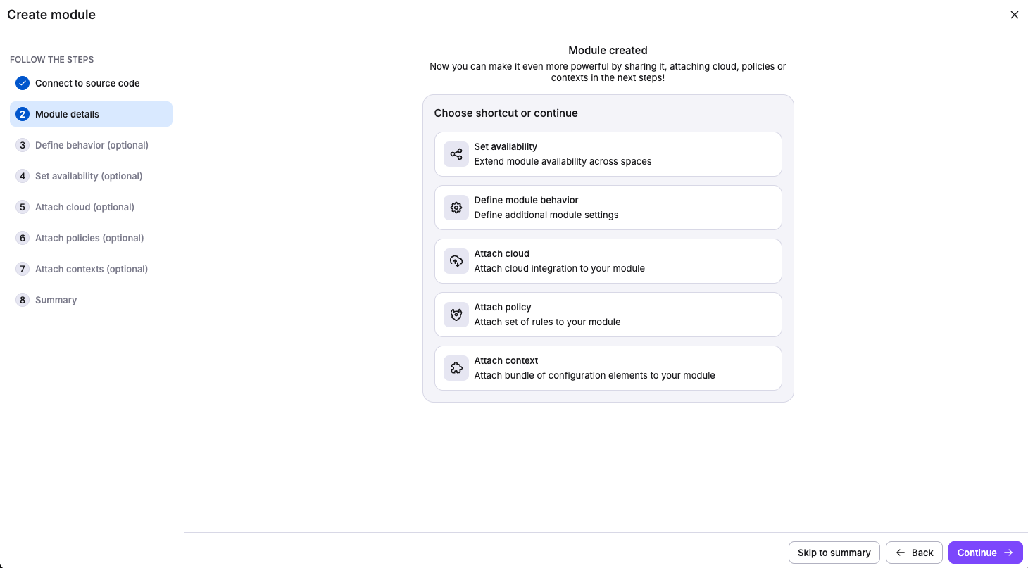The width and height of the screenshot is (1028, 568).
Task: Click the share icon beside Set availability
Action: tap(456, 154)
